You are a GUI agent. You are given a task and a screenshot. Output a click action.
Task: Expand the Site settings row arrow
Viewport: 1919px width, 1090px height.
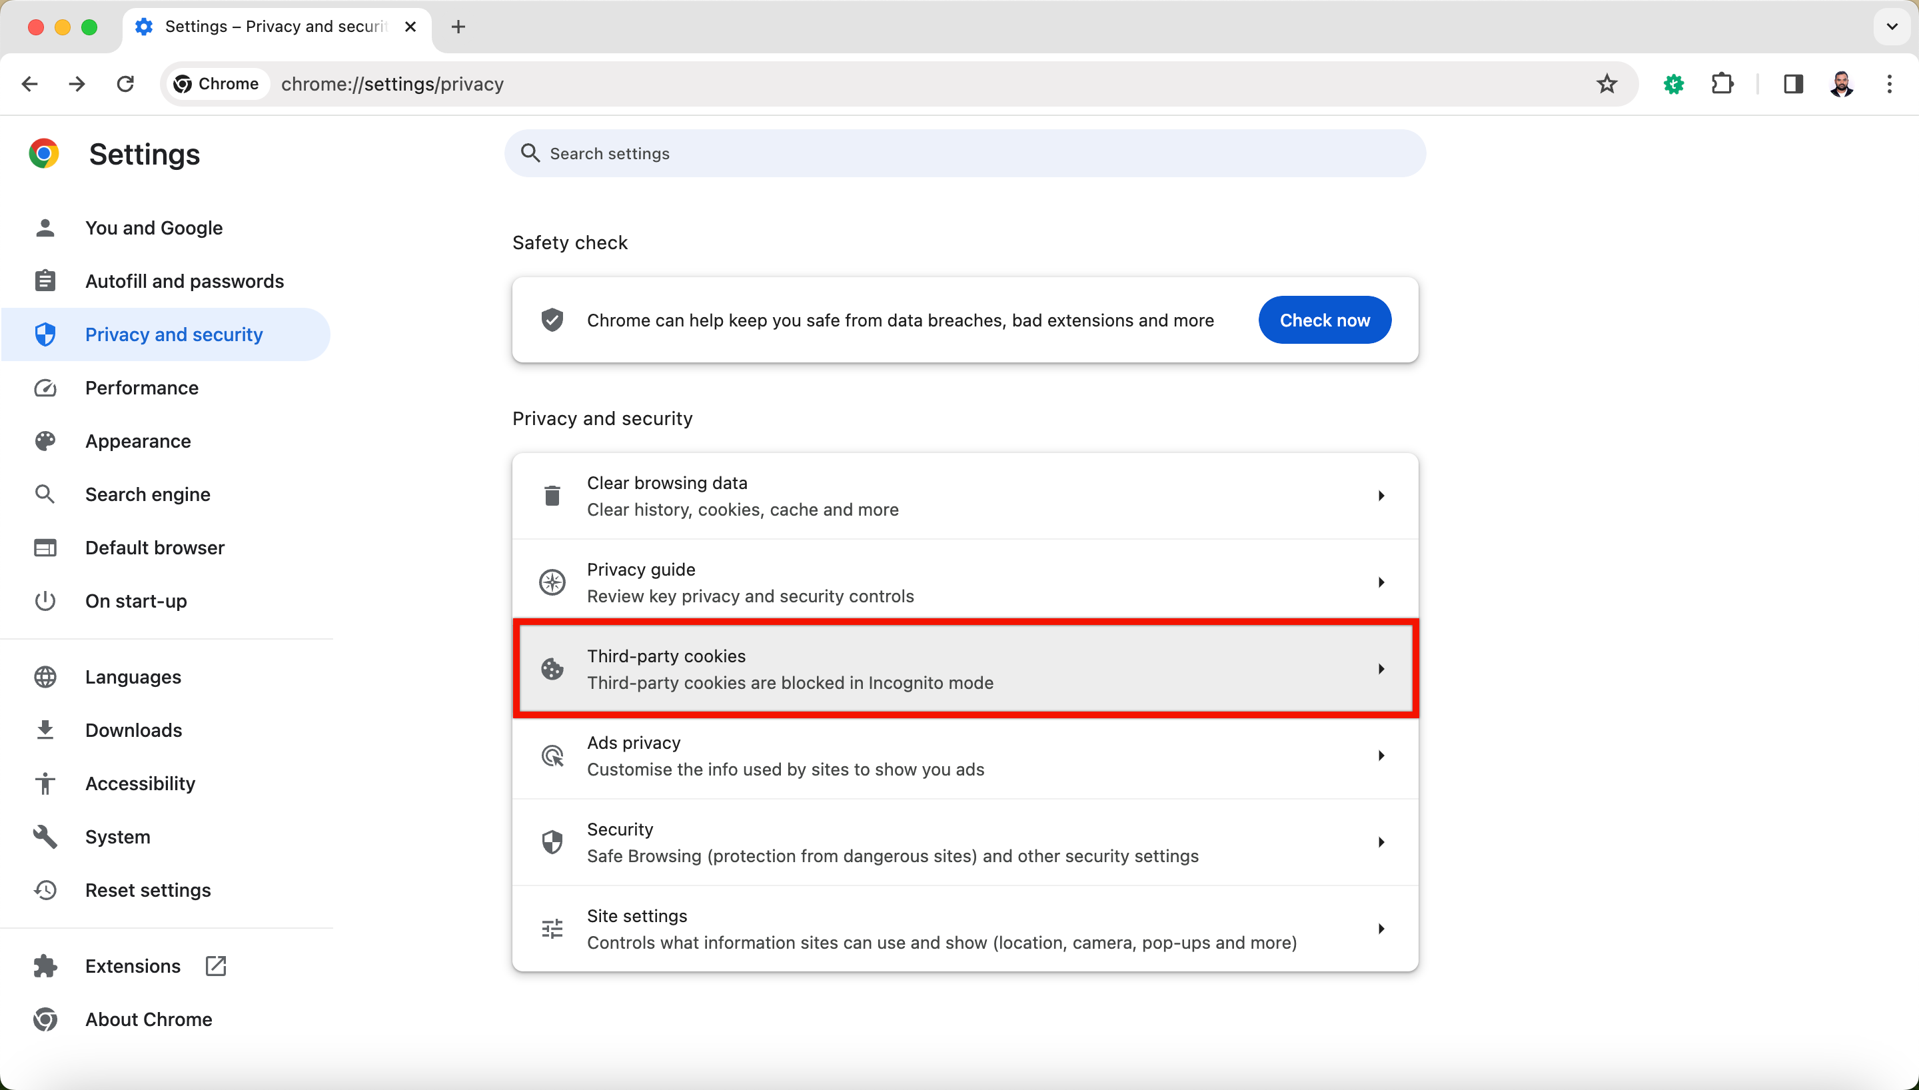1381,929
